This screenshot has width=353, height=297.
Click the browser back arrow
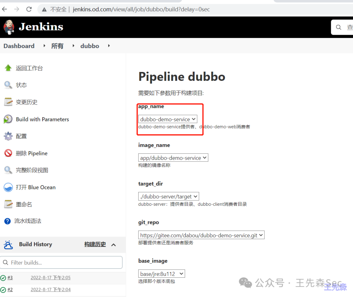[x=5, y=9]
